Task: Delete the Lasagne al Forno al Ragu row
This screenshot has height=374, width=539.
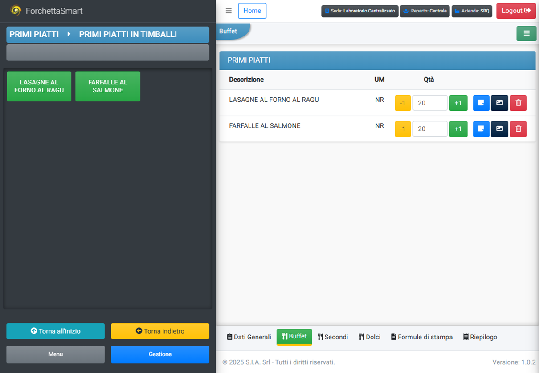Action: (518, 103)
